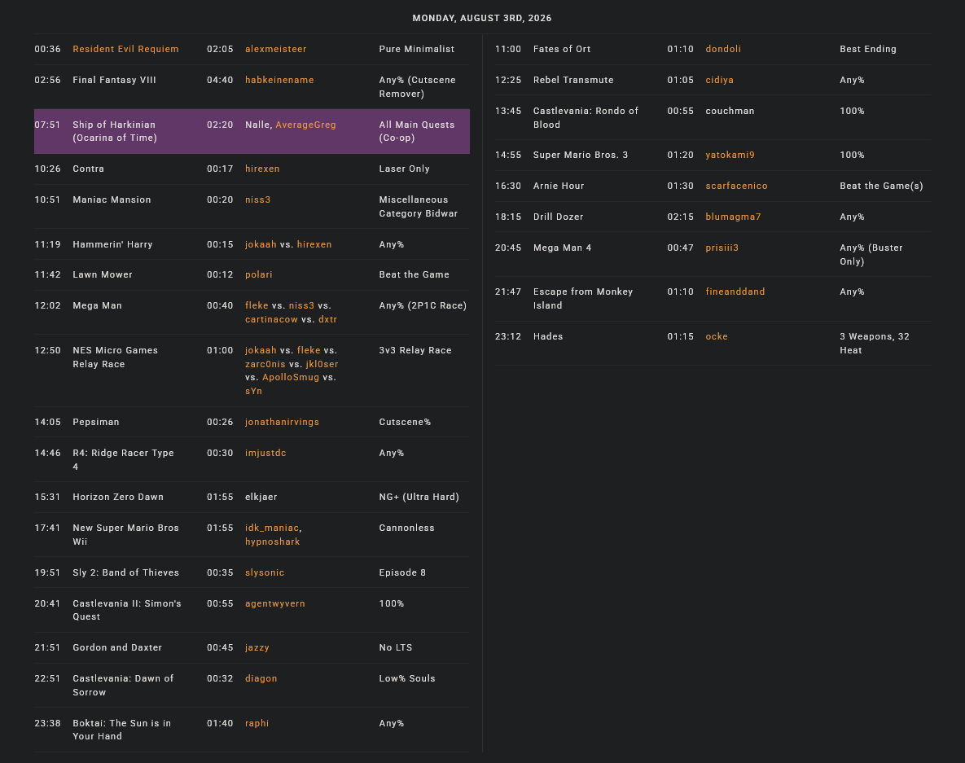965x763 pixels.
Task: Click the jkl0ser runner link
Action: click(x=322, y=364)
